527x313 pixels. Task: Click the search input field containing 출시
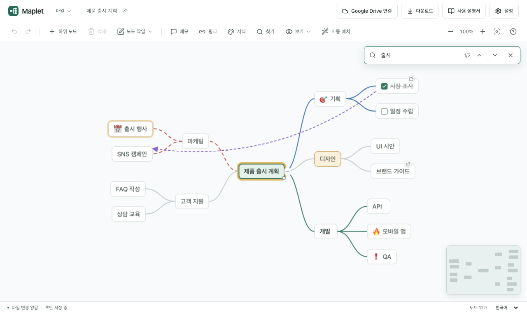click(x=419, y=55)
